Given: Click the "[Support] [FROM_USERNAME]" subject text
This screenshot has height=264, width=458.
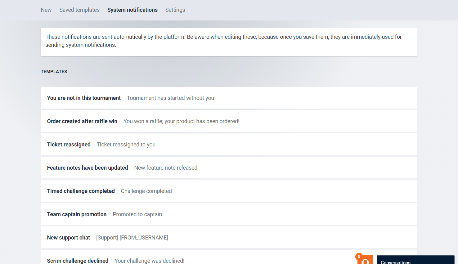Looking at the screenshot, I should 132,238.
